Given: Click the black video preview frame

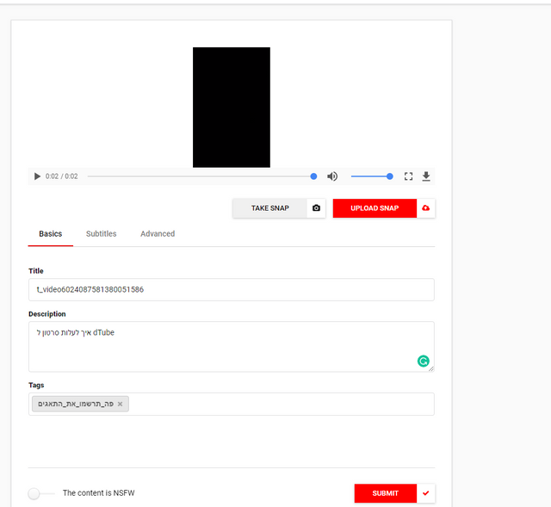Looking at the screenshot, I should point(232,107).
